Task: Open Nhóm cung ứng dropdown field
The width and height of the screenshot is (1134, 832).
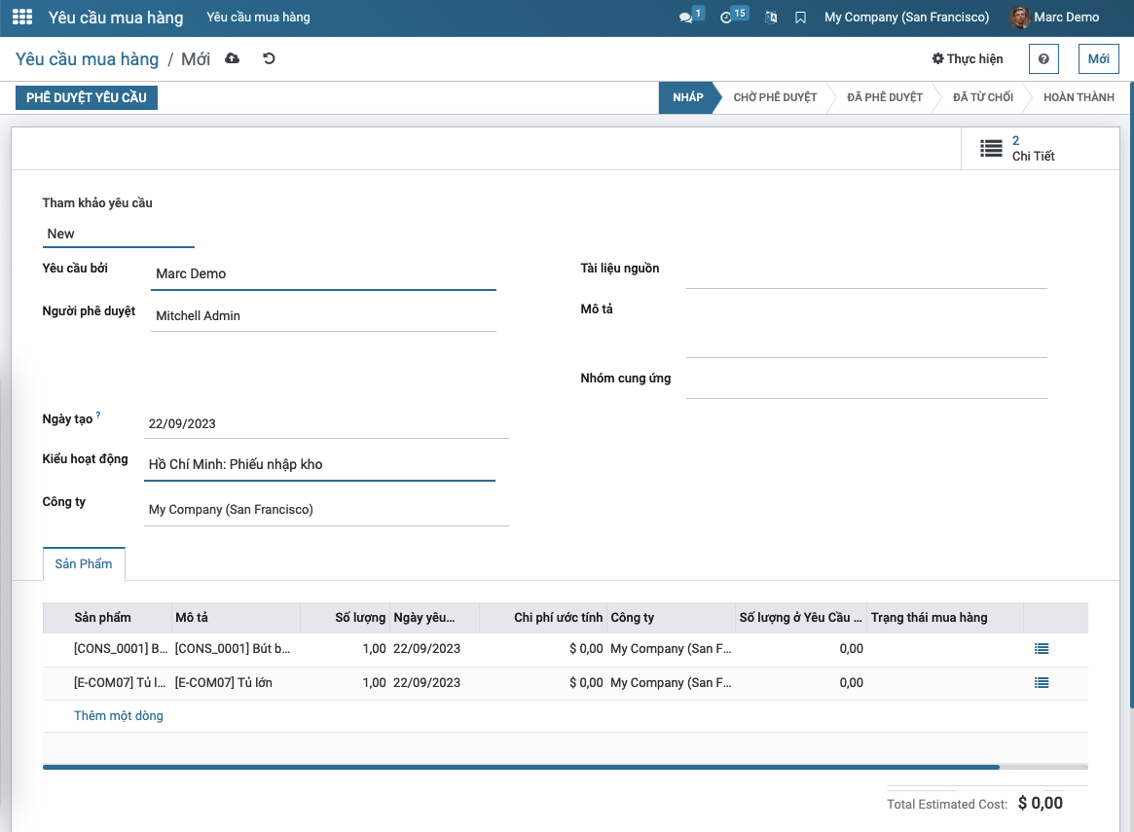Action: (x=866, y=383)
